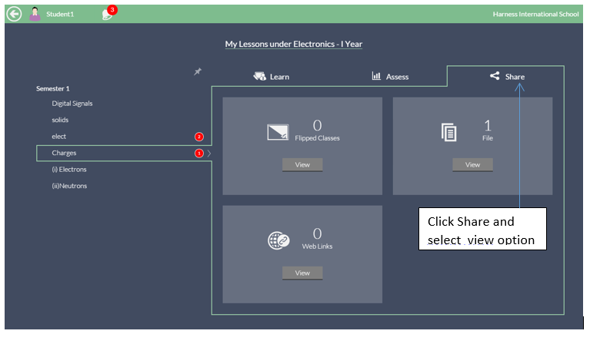Click the pin icon above lesson list

(x=198, y=71)
